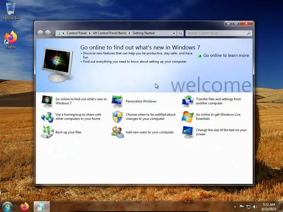The image size is (283, 212).
Task: Click the Forward navigation arrow
Action: coord(48,33)
